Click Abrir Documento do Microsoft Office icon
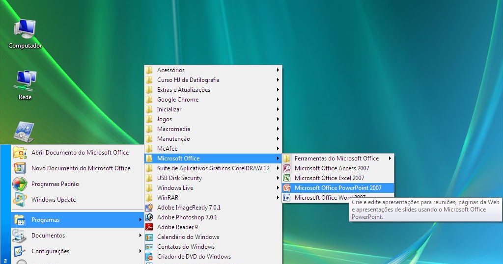This screenshot has height=264, width=503. click(20, 153)
